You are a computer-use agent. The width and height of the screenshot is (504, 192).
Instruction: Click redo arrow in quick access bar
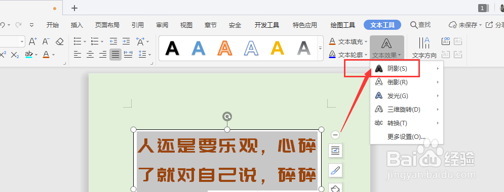pos(18,25)
